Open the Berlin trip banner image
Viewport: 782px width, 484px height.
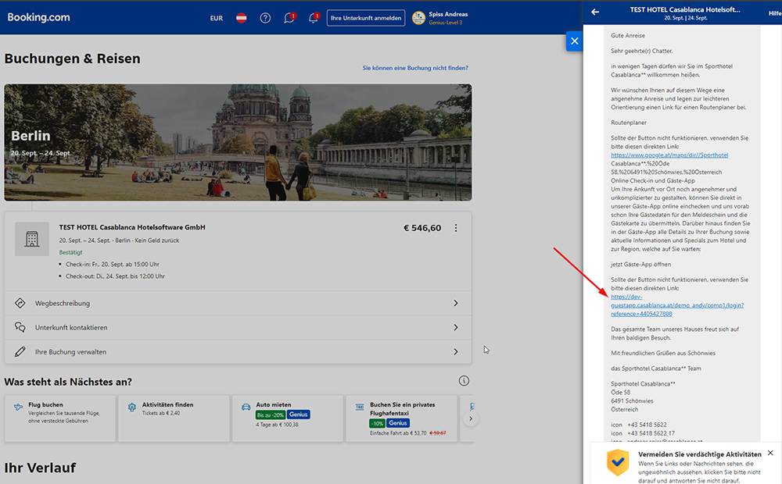point(238,143)
